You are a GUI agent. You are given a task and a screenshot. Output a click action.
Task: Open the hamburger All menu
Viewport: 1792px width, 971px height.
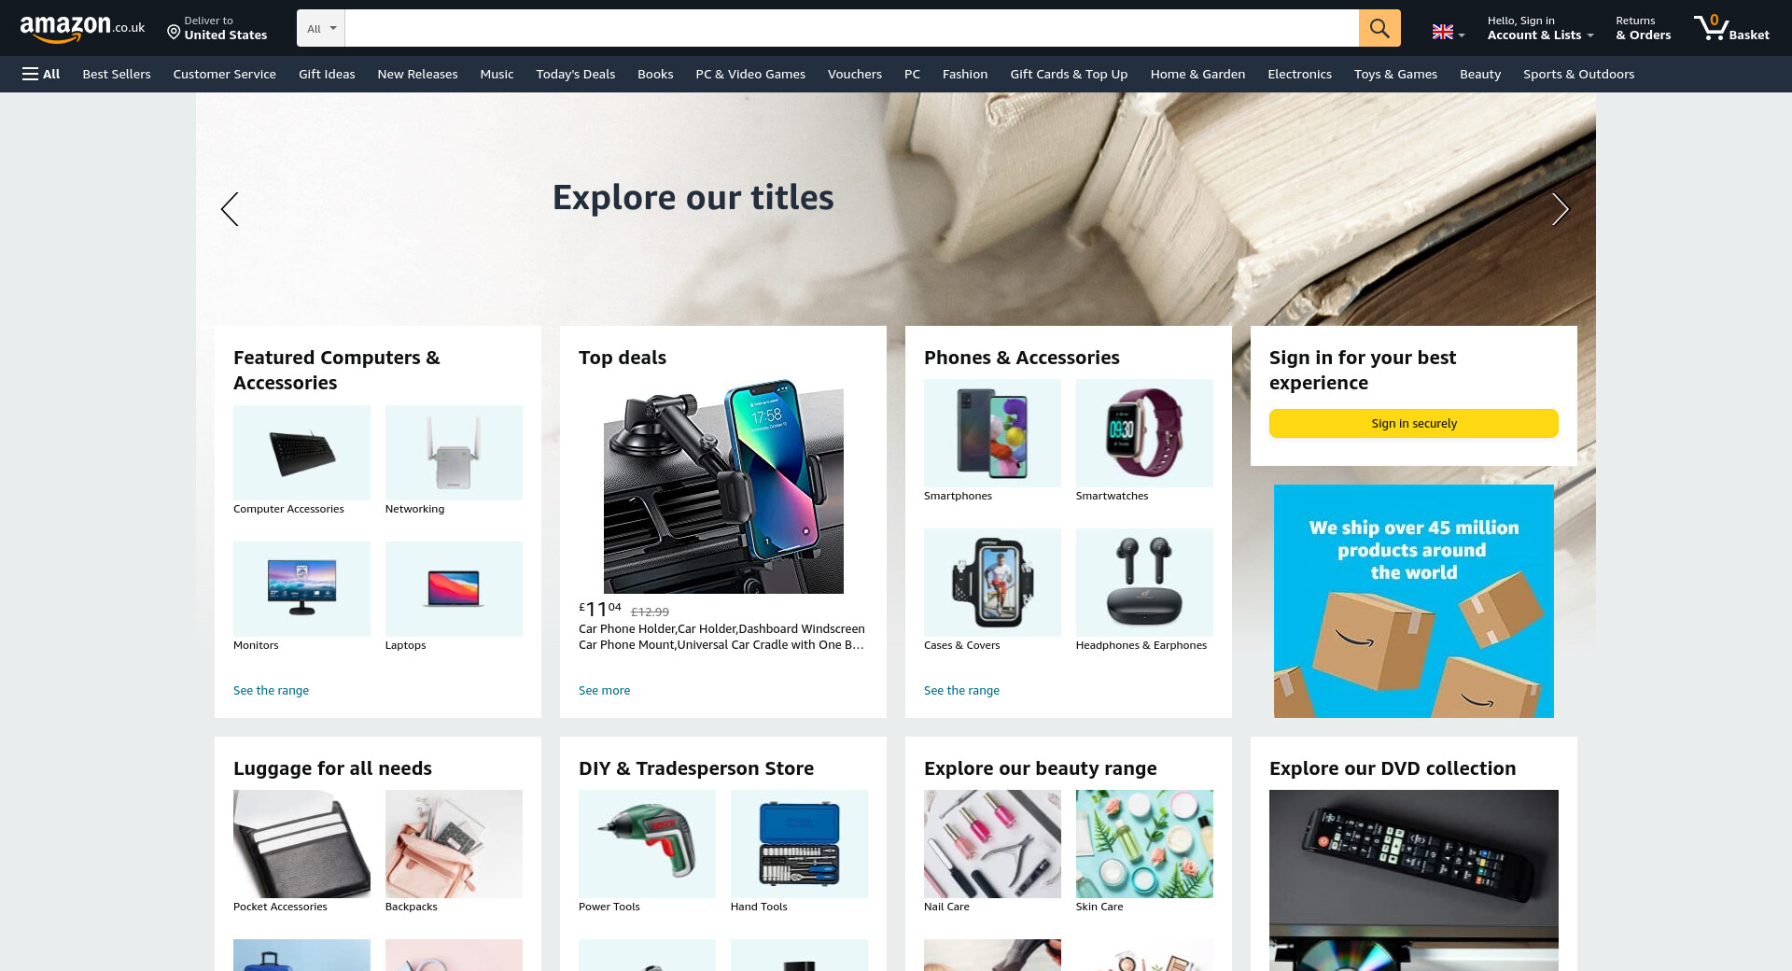41,74
